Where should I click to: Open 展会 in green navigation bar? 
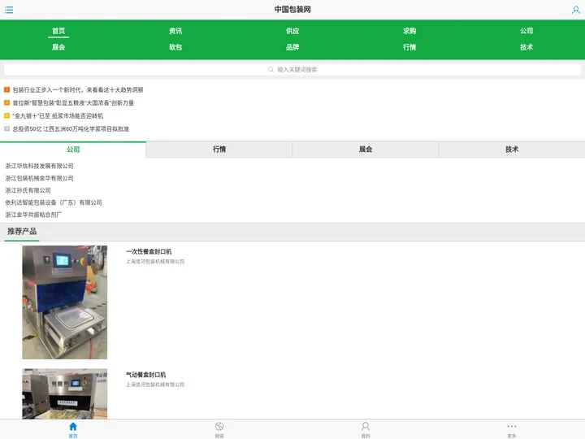point(58,47)
